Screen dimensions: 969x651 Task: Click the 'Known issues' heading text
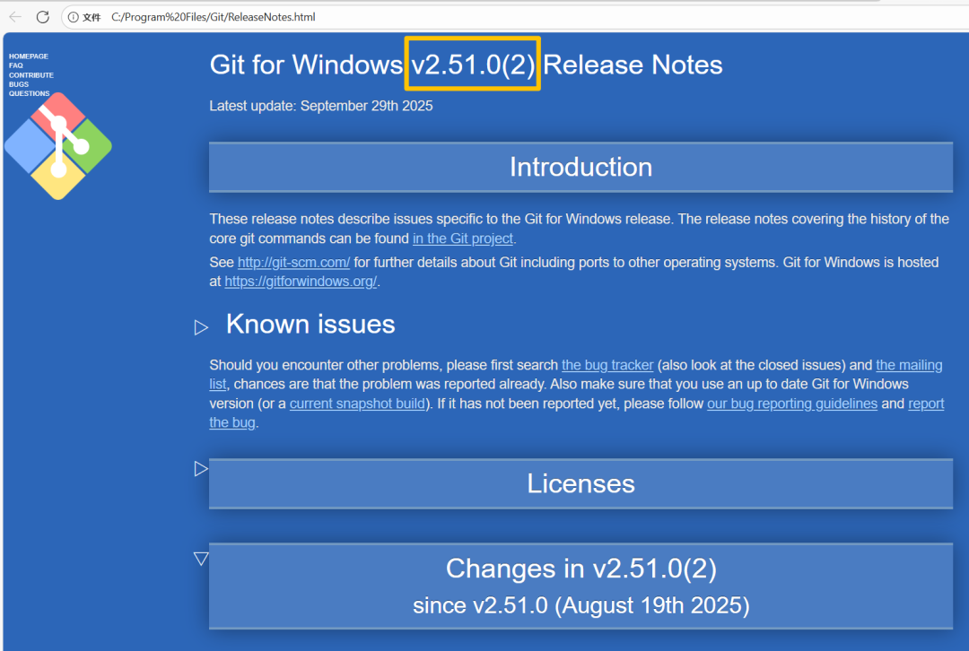point(310,325)
